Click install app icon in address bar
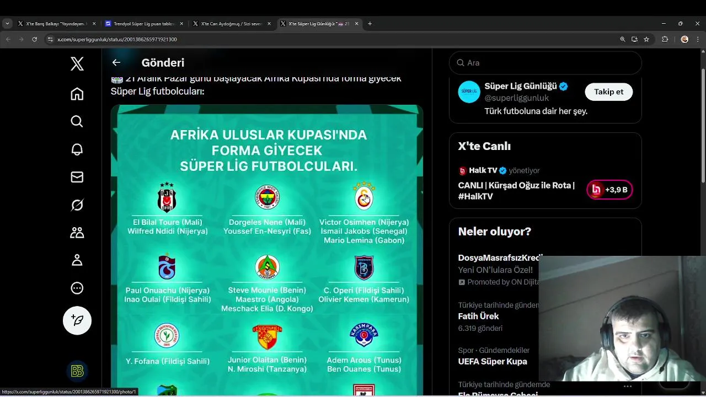This screenshot has height=397, width=706. (x=634, y=39)
